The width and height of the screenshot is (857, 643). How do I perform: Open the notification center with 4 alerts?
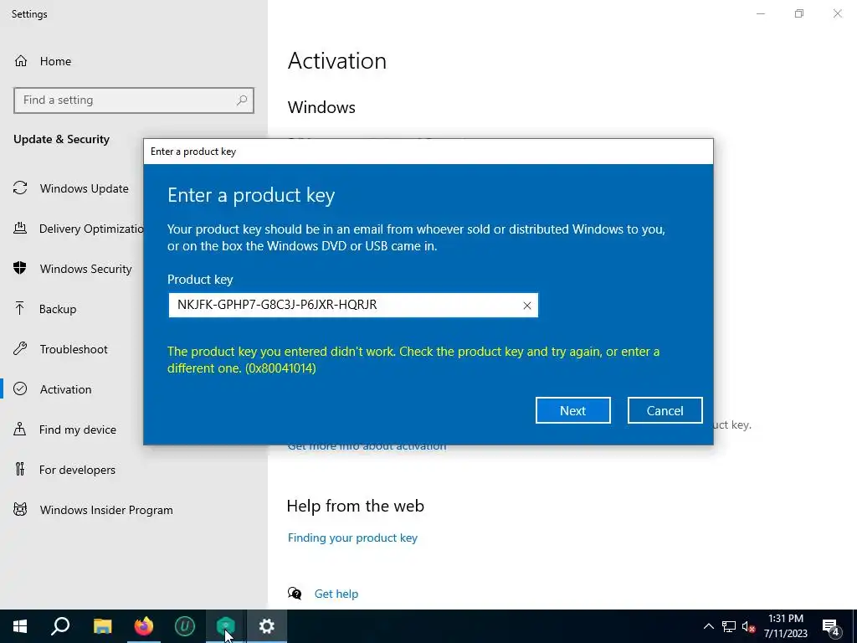(x=831, y=626)
